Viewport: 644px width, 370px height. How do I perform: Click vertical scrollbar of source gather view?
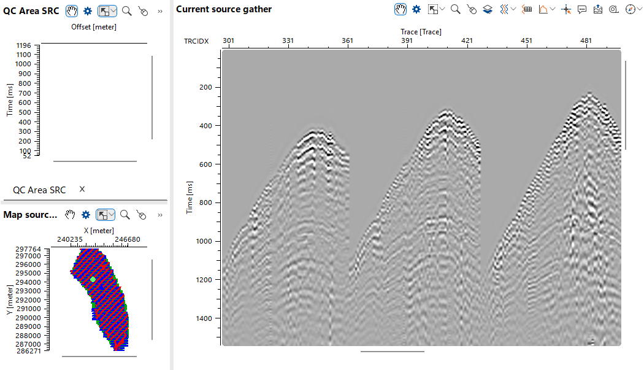(626, 106)
